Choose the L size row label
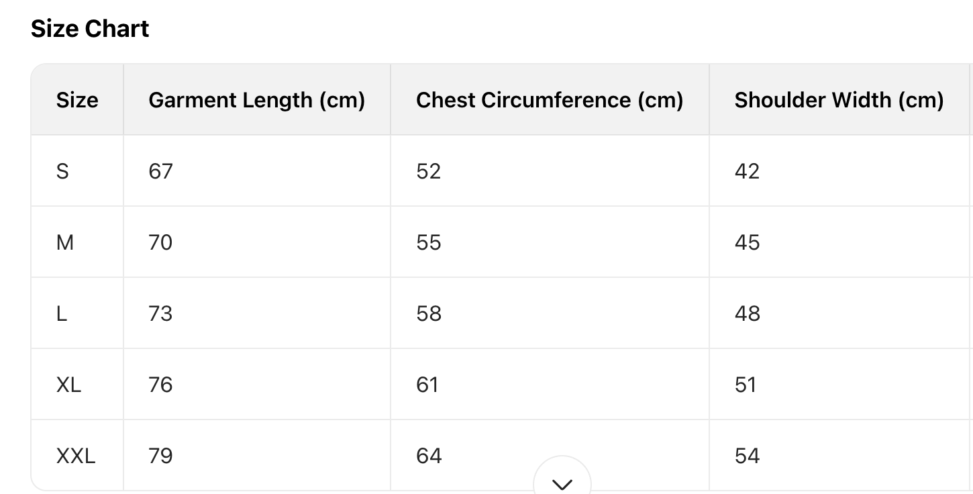The height and width of the screenshot is (494, 973). pyautogui.click(x=62, y=313)
